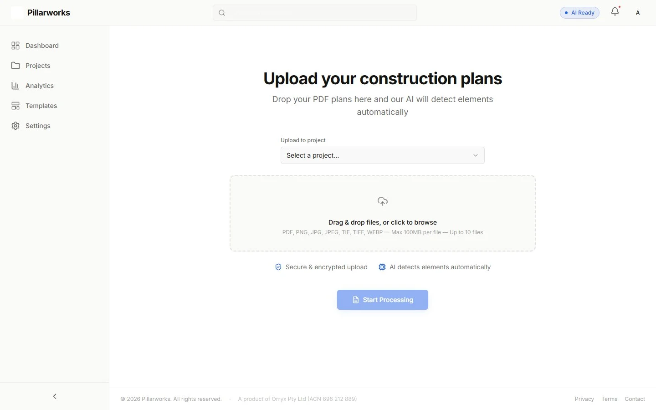Click the Analytics bar chart icon
Image resolution: width=656 pixels, height=410 pixels.
point(15,86)
